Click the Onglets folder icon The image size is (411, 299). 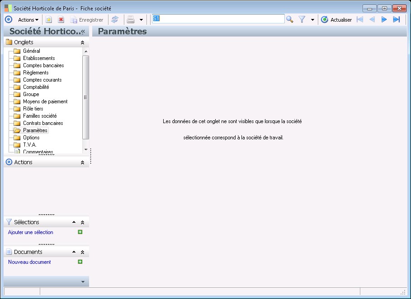(9, 42)
